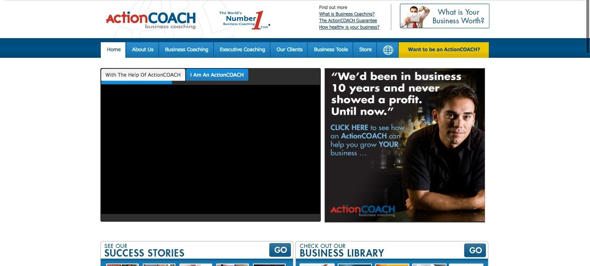Click GO button next to Success Stories
Screen dimensions: 590x266
280,250
